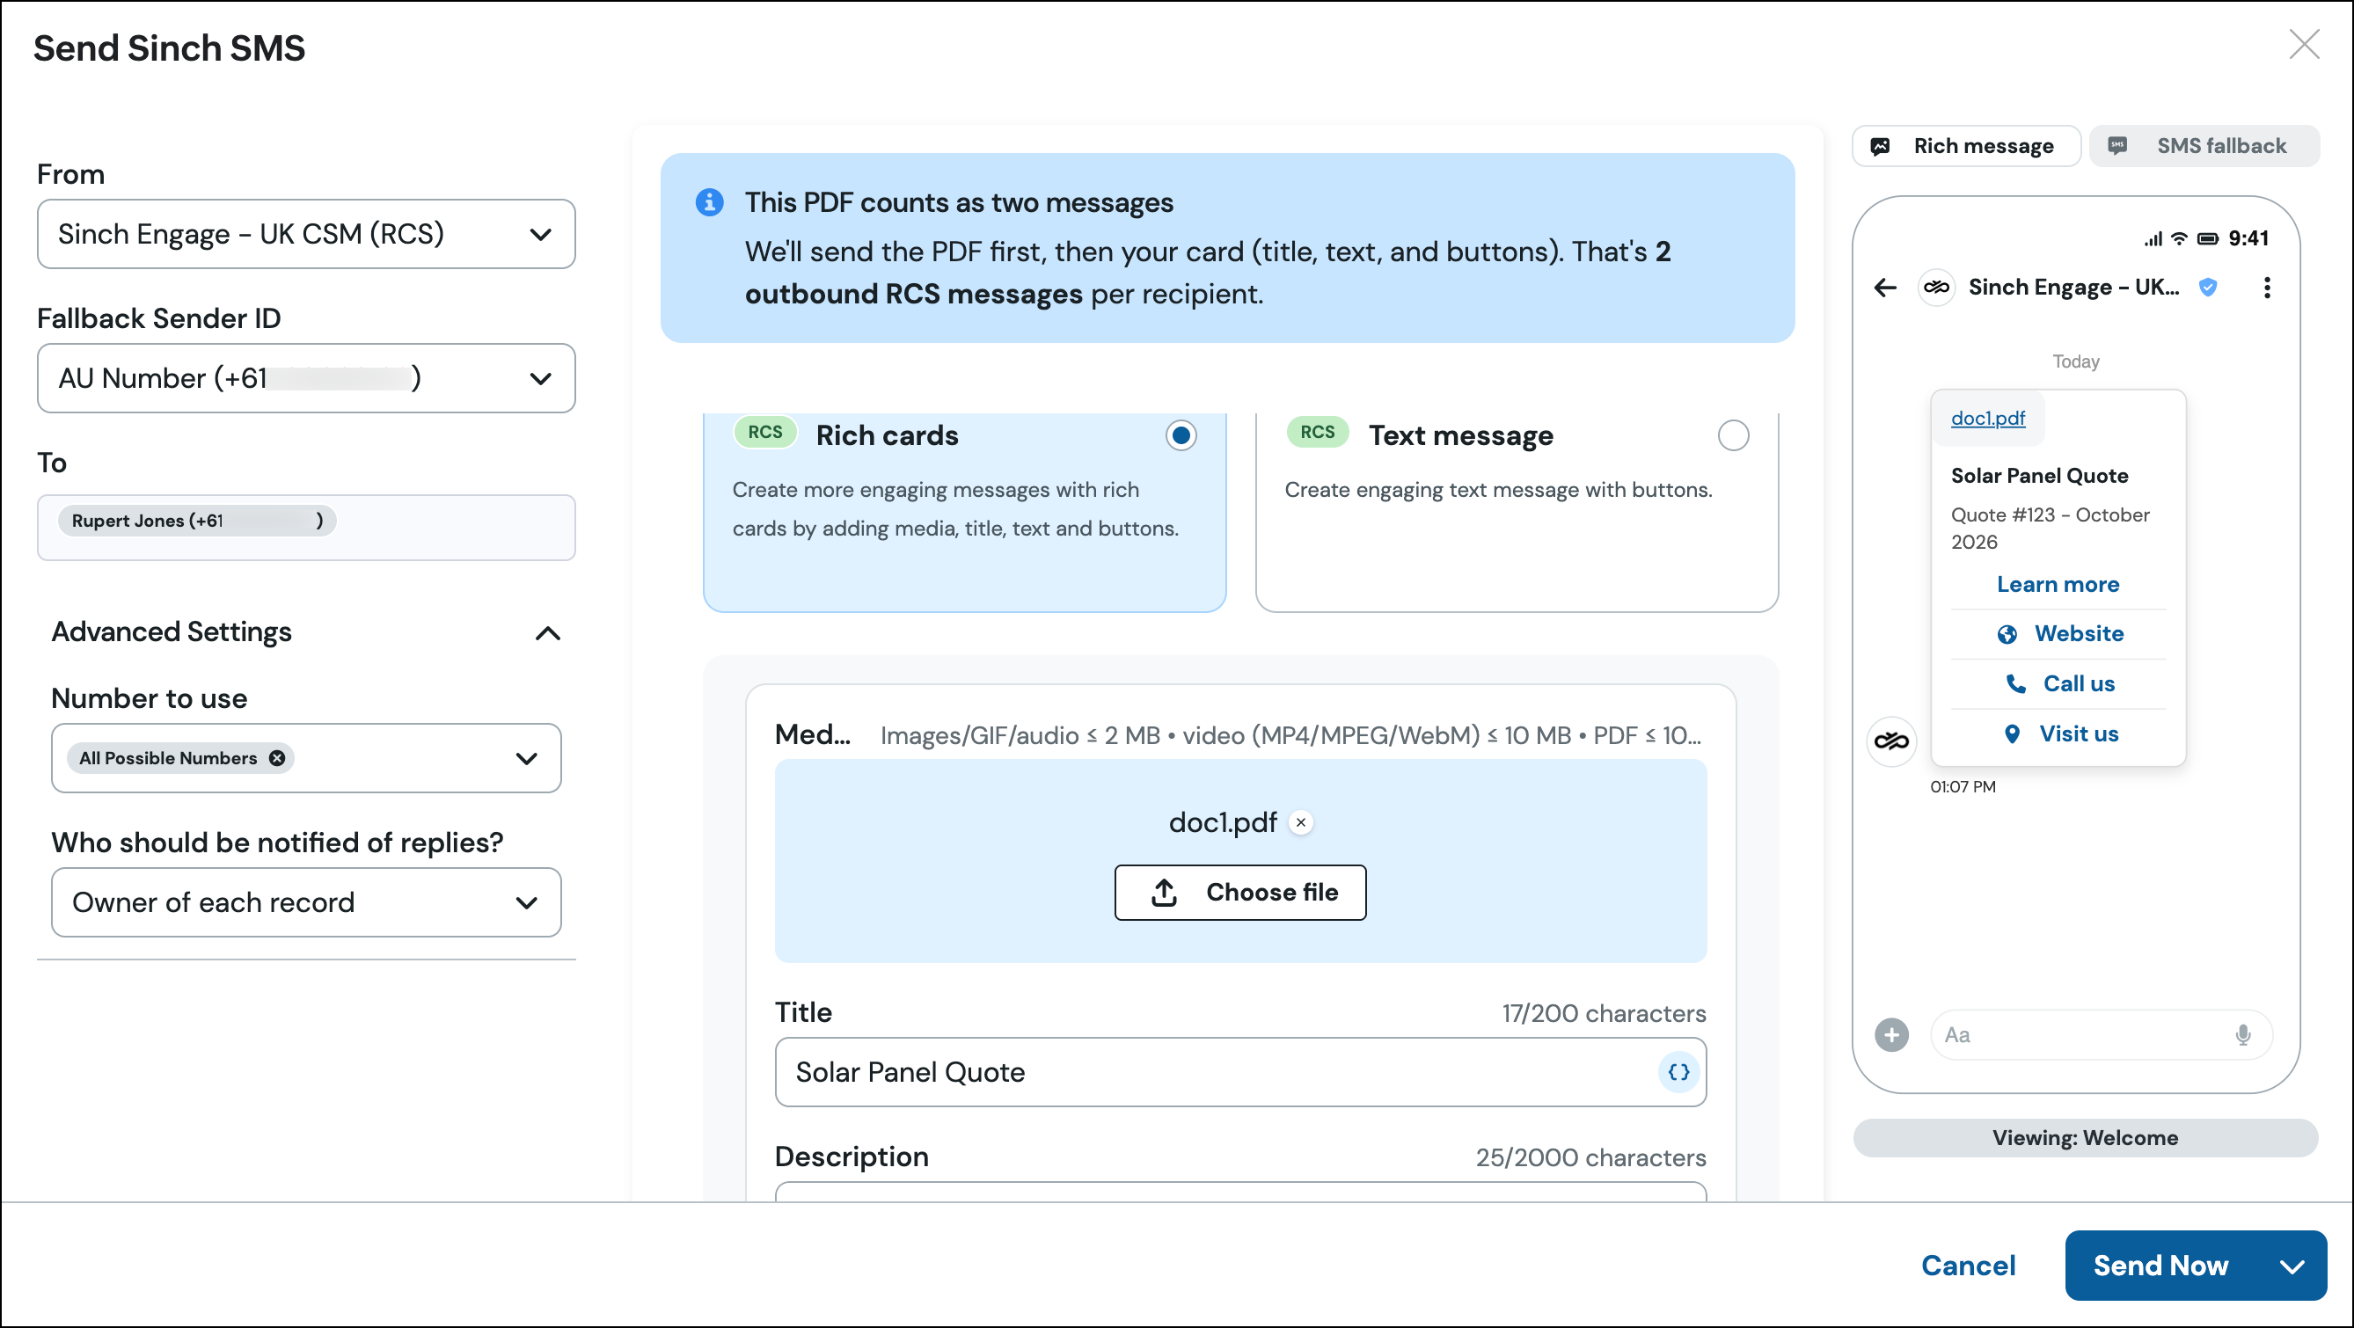
Task: Insert merge field via braces icon in Title
Action: (x=1678, y=1072)
